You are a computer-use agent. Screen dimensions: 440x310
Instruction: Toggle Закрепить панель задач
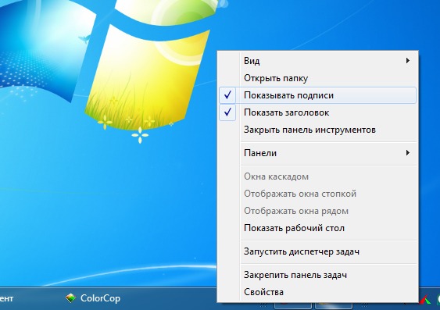click(317, 275)
